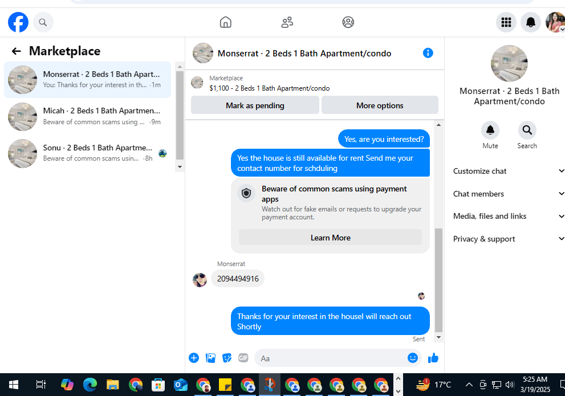Open the Monserrat conversation in list

click(88, 80)
